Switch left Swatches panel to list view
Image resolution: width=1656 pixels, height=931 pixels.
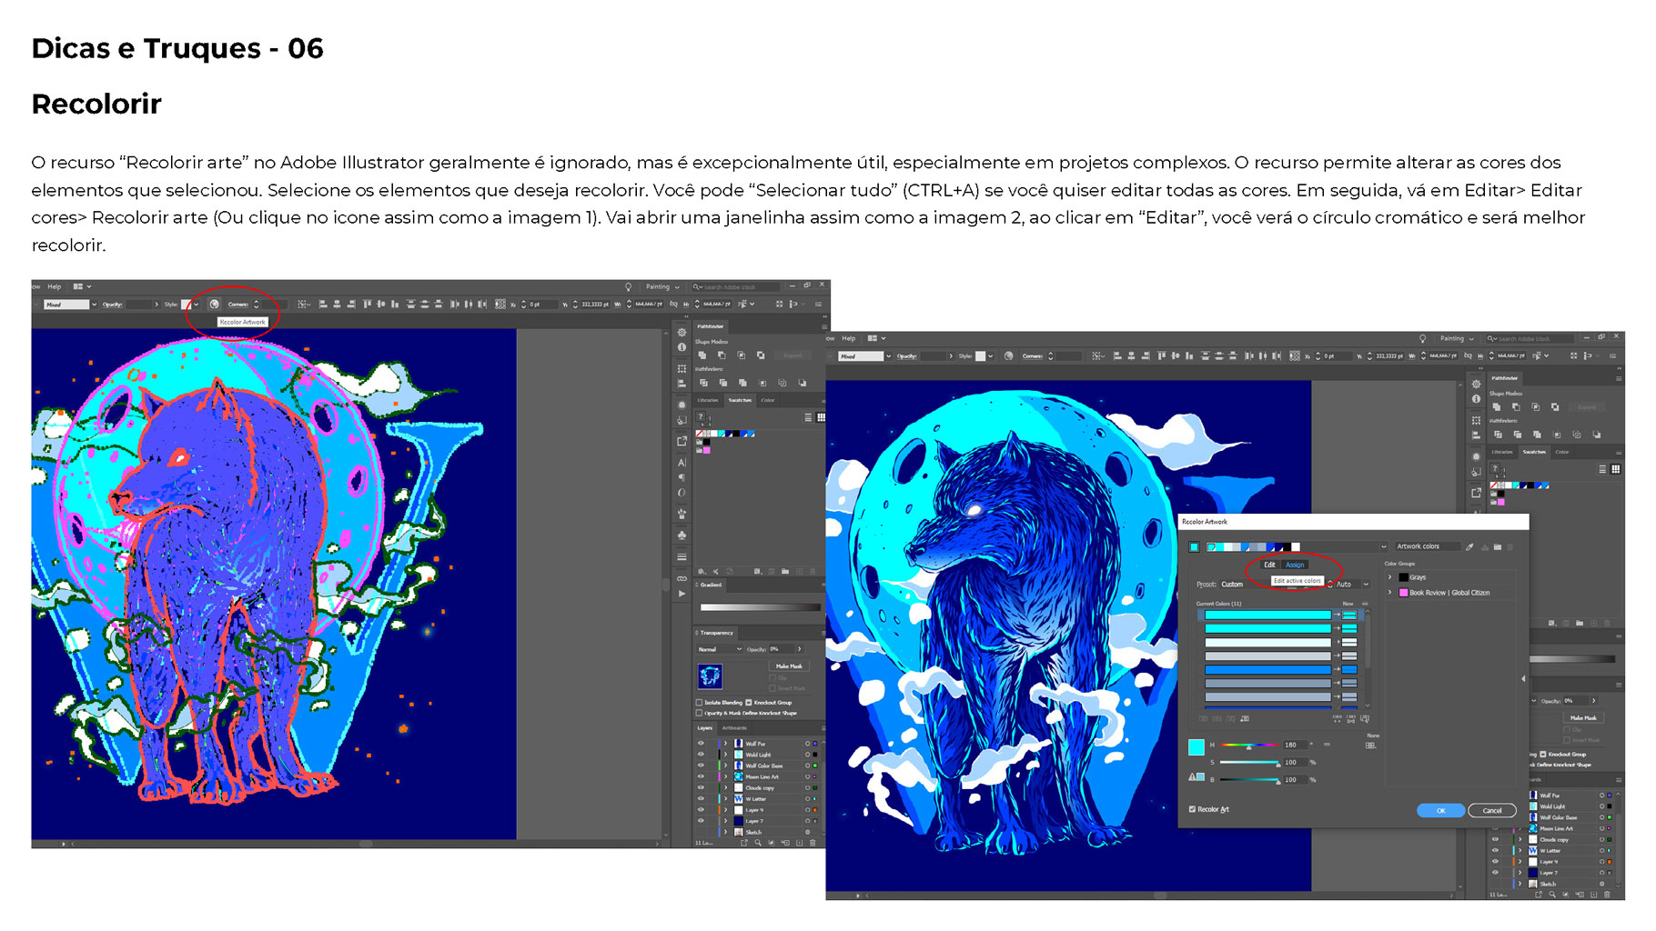[808, 417]
